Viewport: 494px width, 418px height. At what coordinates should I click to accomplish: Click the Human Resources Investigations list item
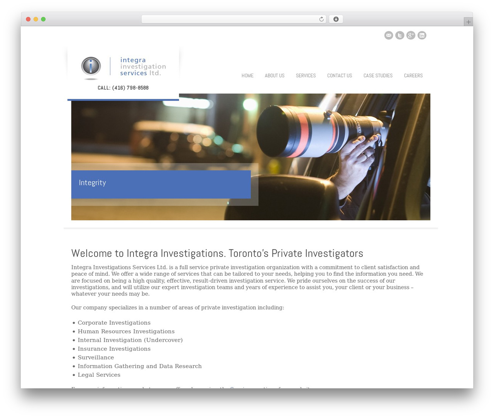click(126, 332)
